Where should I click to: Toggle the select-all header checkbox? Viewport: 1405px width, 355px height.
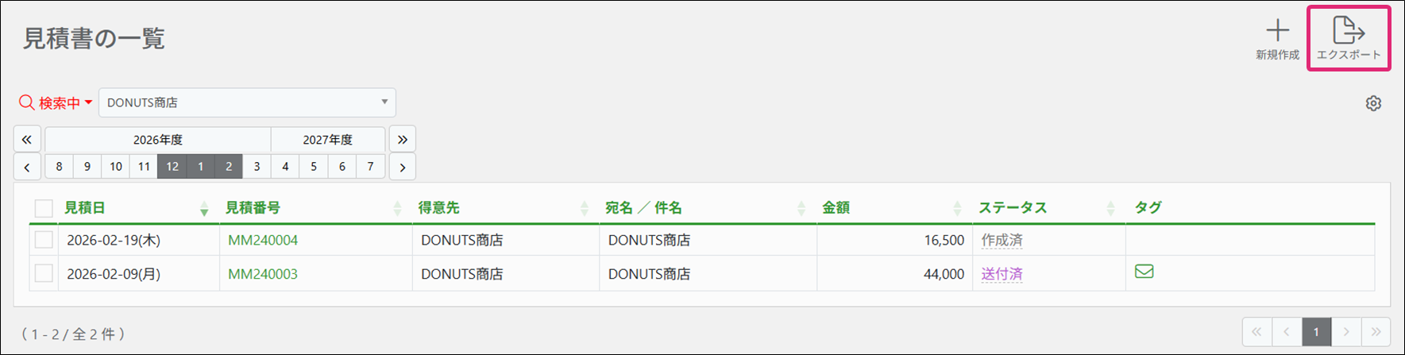tap(44, 208)
